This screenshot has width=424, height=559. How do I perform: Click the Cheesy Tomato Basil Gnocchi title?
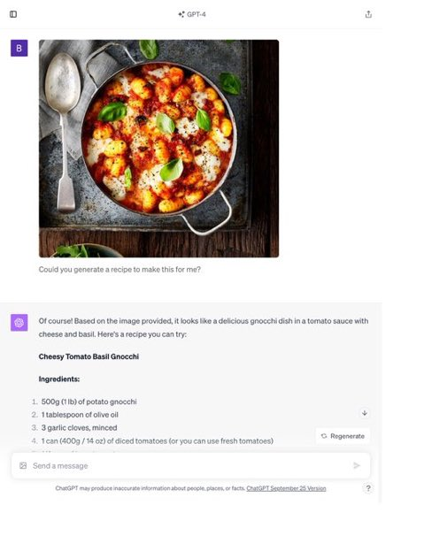[x=89, y=356]
